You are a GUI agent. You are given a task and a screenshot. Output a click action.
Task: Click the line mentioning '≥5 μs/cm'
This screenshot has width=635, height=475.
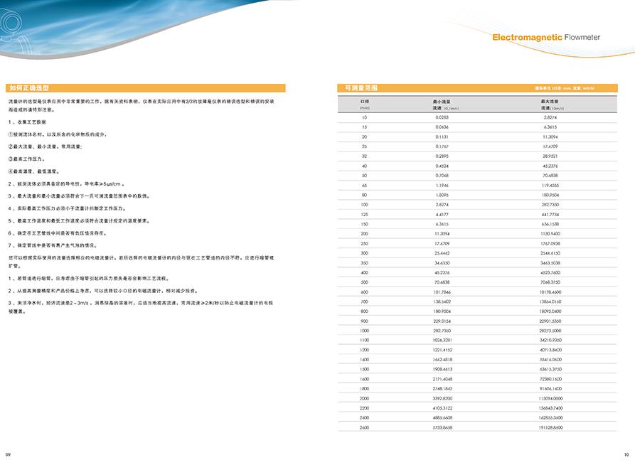pyautogui.click(x=71, y=183)
